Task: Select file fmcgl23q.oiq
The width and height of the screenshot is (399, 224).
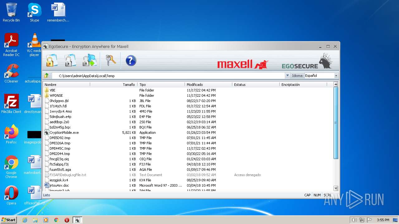Action: (59, 159)
